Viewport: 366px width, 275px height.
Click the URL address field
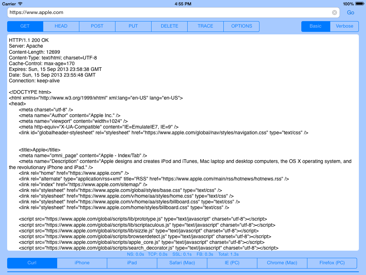click(173, 13)
